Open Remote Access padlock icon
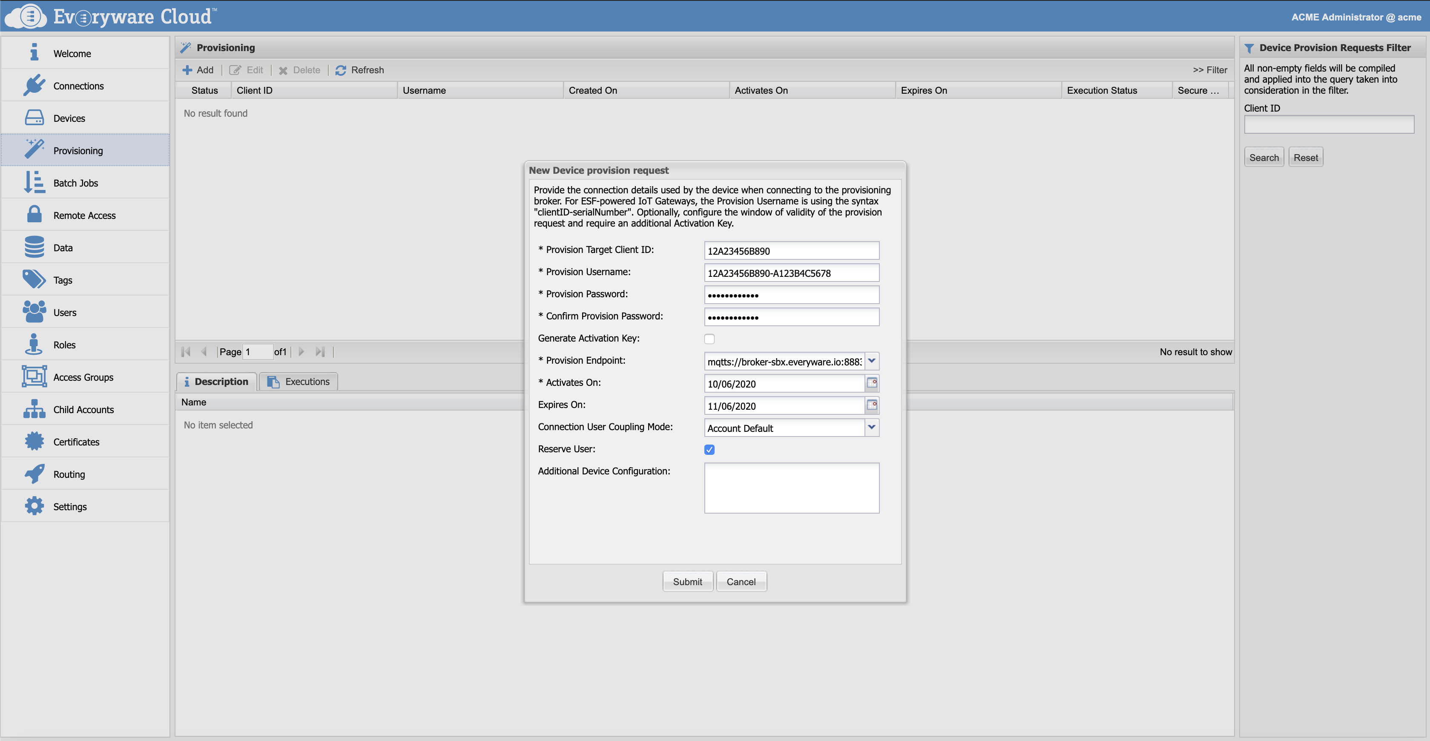Image resolution: width=1430 pixels, height=741 pixels. point(34,215)
